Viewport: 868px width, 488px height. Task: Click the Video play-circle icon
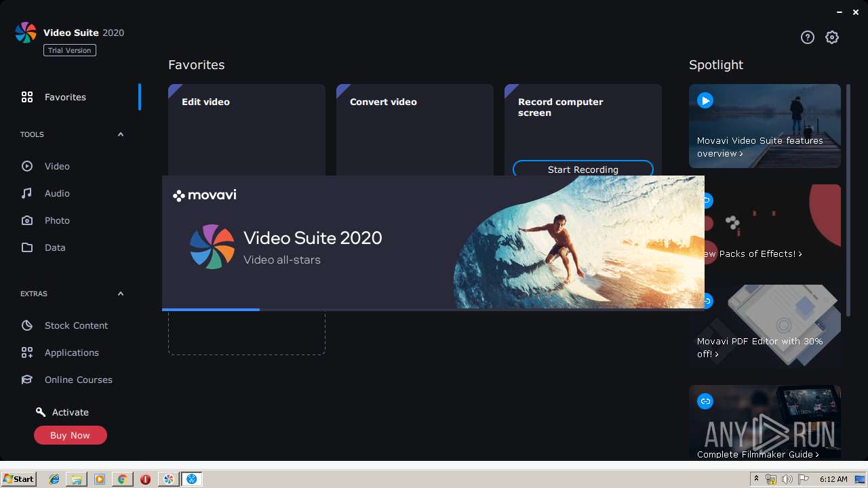(x=27, y=166)
